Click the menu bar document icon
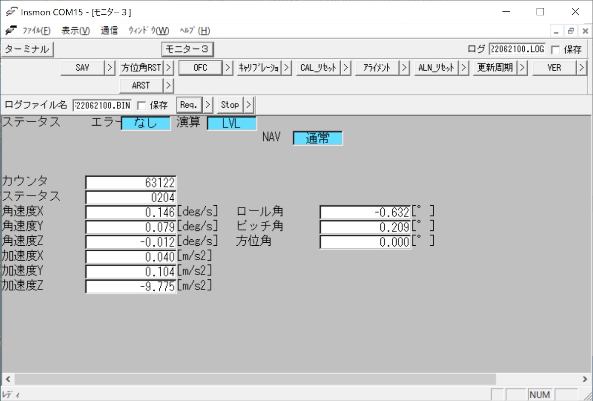 pyautogui.click(x=11, y=30)
